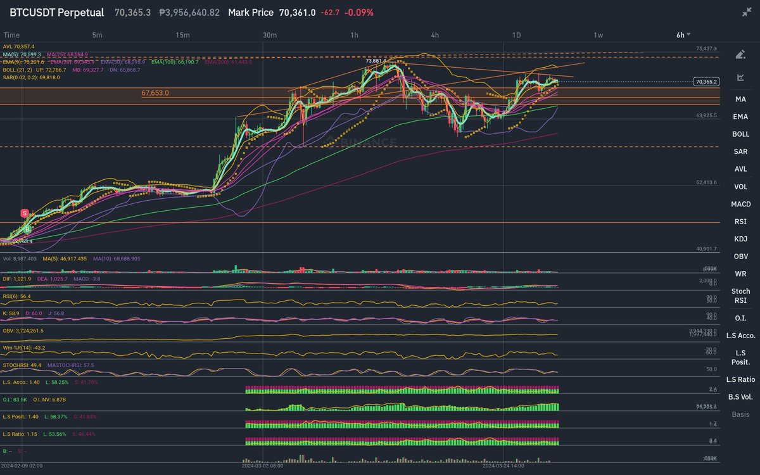The height and width of the screenshot is (475, 760).
Task: Toggle the Stoch RSI indicator
Action: pyautogui.click(x=740, y=296)
